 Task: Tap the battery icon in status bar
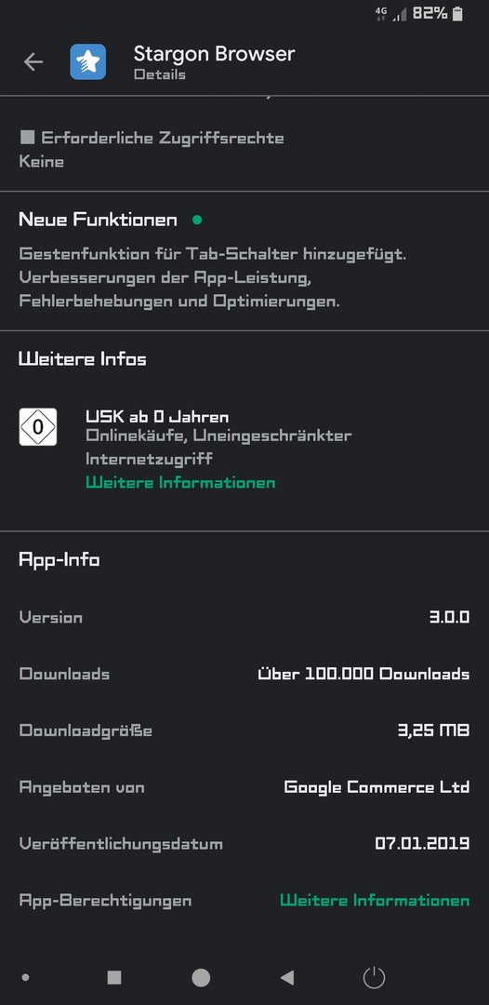pos(457,13)
